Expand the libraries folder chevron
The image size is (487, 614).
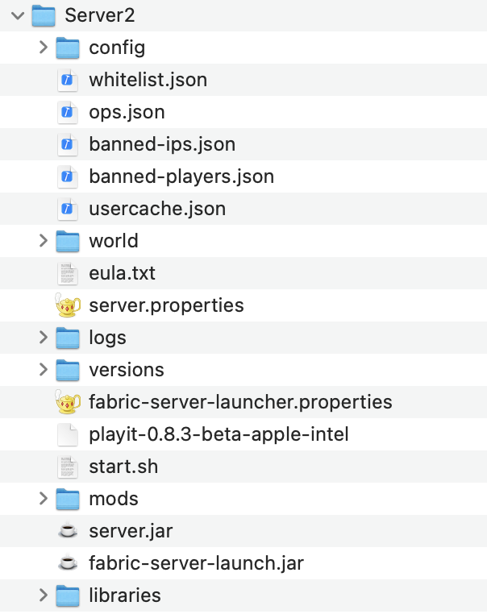tap(44, 595)
